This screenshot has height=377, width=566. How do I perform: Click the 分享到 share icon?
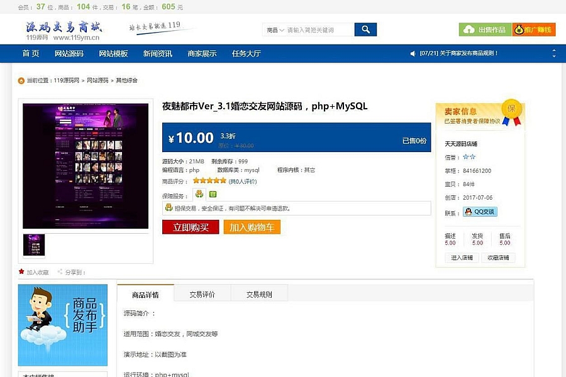60,271
